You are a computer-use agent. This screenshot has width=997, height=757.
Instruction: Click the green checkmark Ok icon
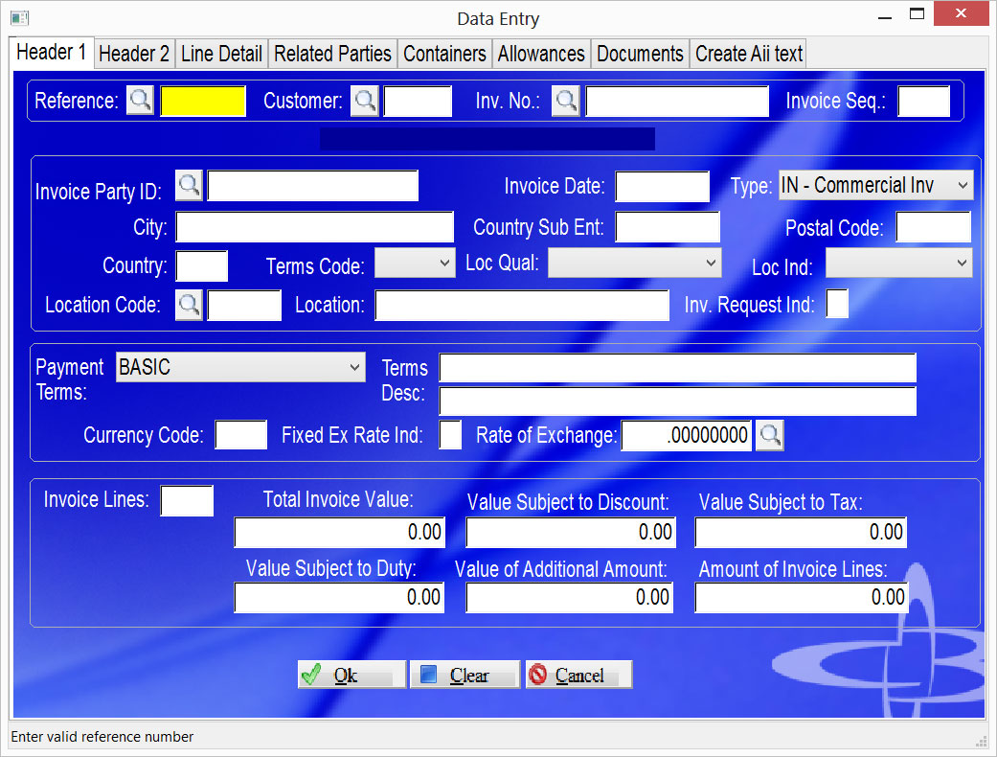tap(312, 674)
